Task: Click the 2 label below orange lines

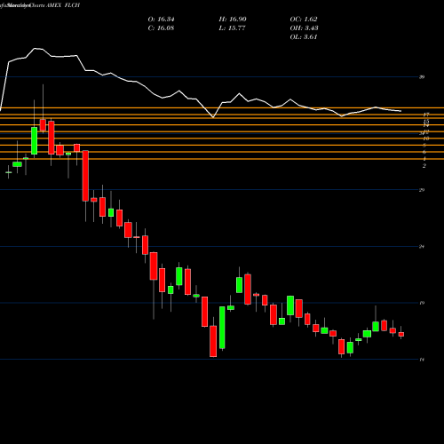Action: [x=424, y=166]
